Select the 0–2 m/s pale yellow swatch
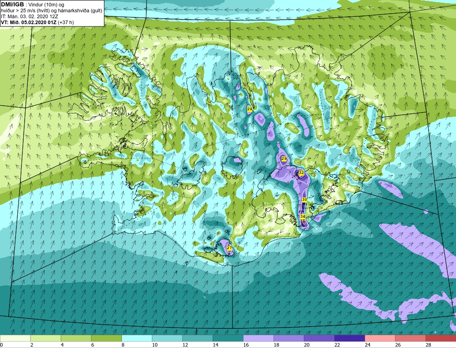 click(15, 338)
